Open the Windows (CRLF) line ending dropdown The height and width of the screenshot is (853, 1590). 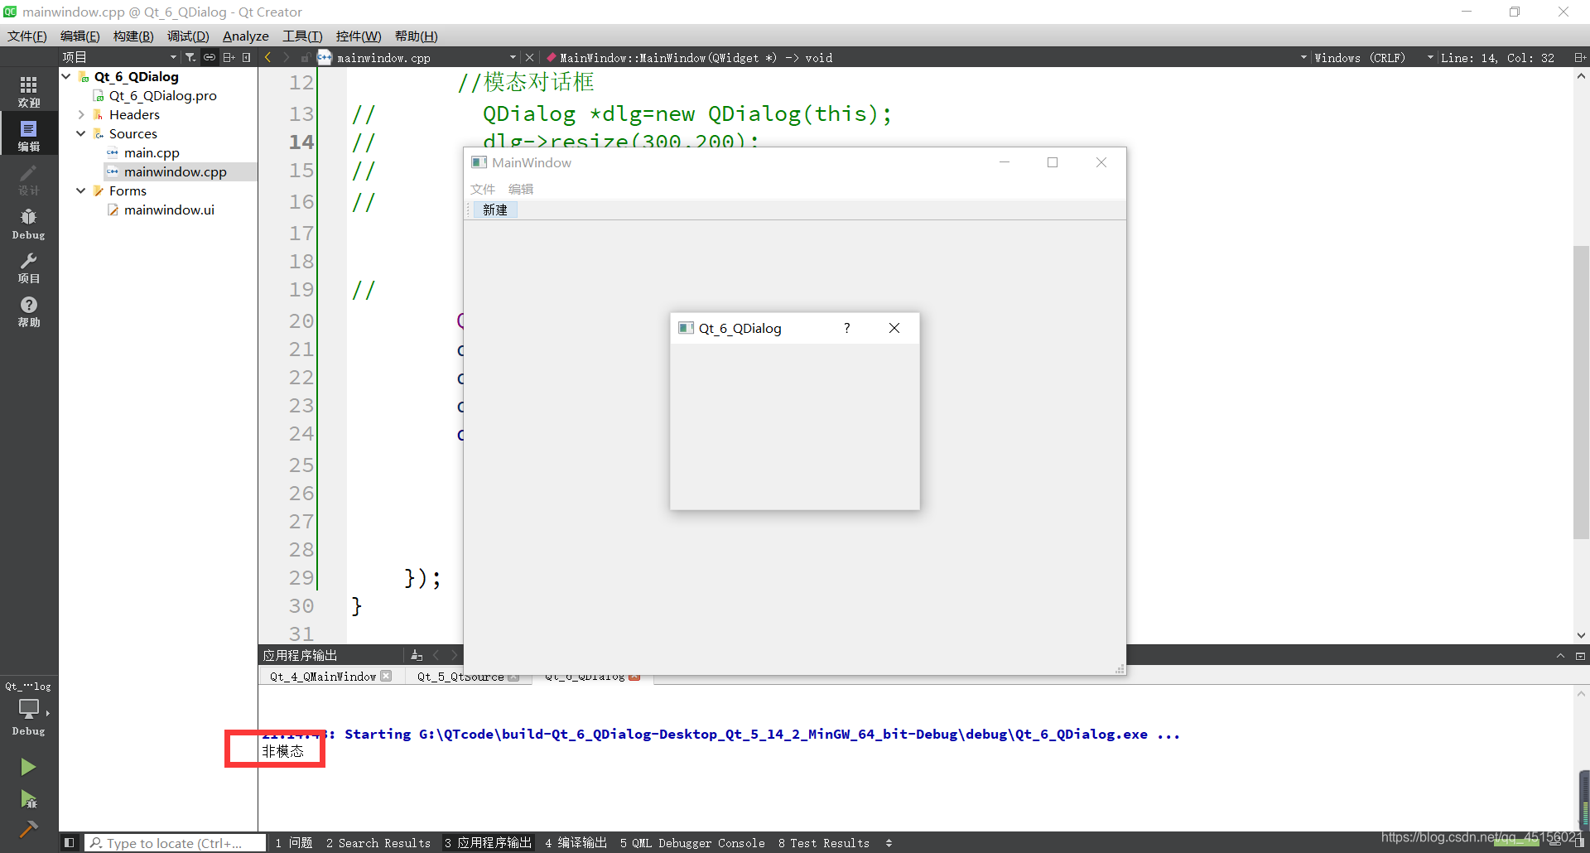(1374, 57)
